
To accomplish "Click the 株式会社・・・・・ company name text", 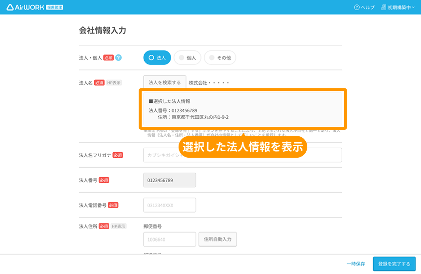I will click(x=209, y=83).
